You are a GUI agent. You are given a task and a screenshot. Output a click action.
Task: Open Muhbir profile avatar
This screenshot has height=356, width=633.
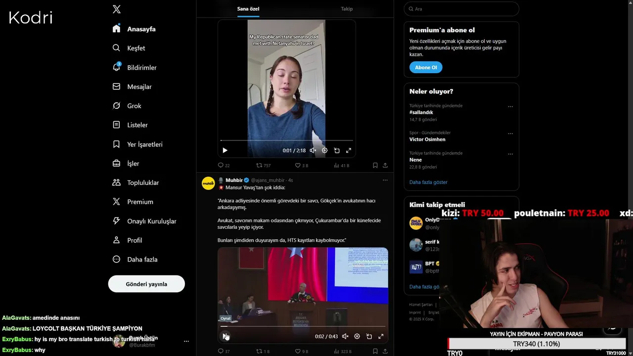coord(208,183)
